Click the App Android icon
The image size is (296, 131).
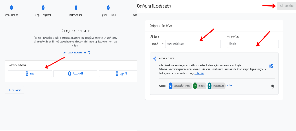(70, 74)
